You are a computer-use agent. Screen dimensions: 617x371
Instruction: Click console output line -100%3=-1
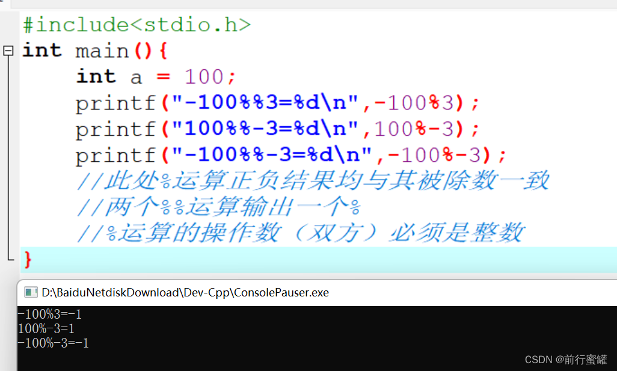pos(50,314)
